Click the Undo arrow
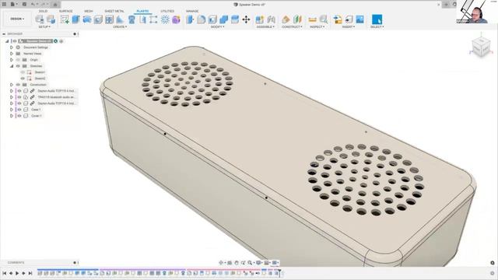 click(33, 4)
